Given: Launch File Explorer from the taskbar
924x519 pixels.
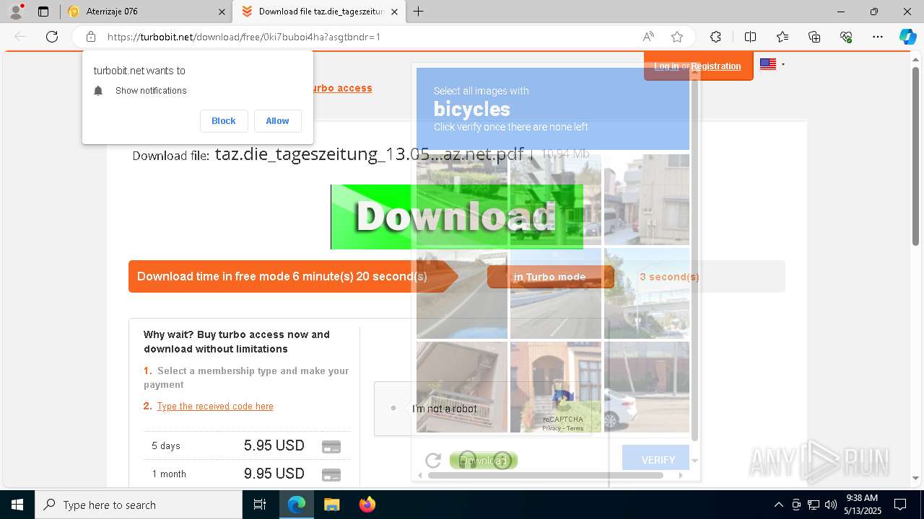Looking at the screenshot, I should pos(331,505).
